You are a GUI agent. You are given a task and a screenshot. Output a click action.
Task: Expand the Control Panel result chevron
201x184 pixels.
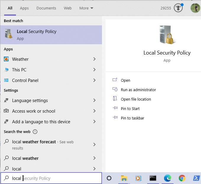tap(95, 80)
